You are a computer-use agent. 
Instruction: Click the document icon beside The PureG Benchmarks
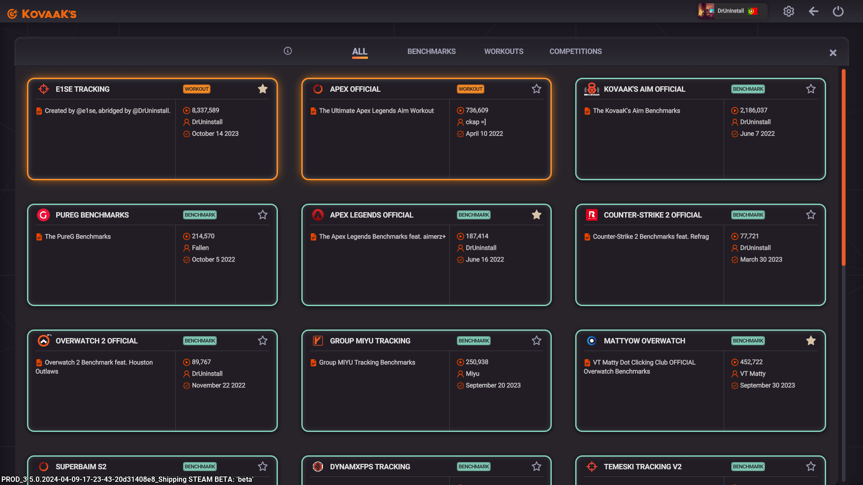click(x=39, y=237)
